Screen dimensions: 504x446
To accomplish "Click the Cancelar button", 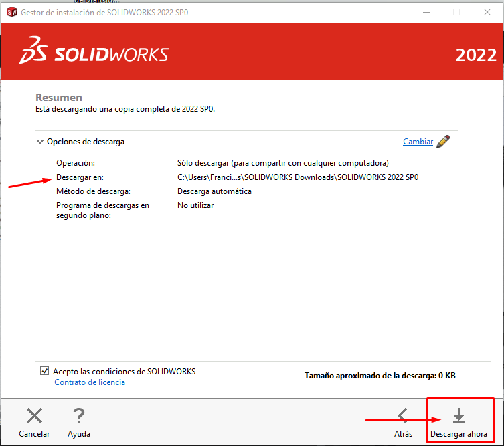I will coord(34,422).
